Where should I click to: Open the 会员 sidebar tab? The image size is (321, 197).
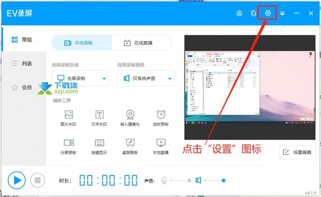pyautogui.click(x=24, y=88)
